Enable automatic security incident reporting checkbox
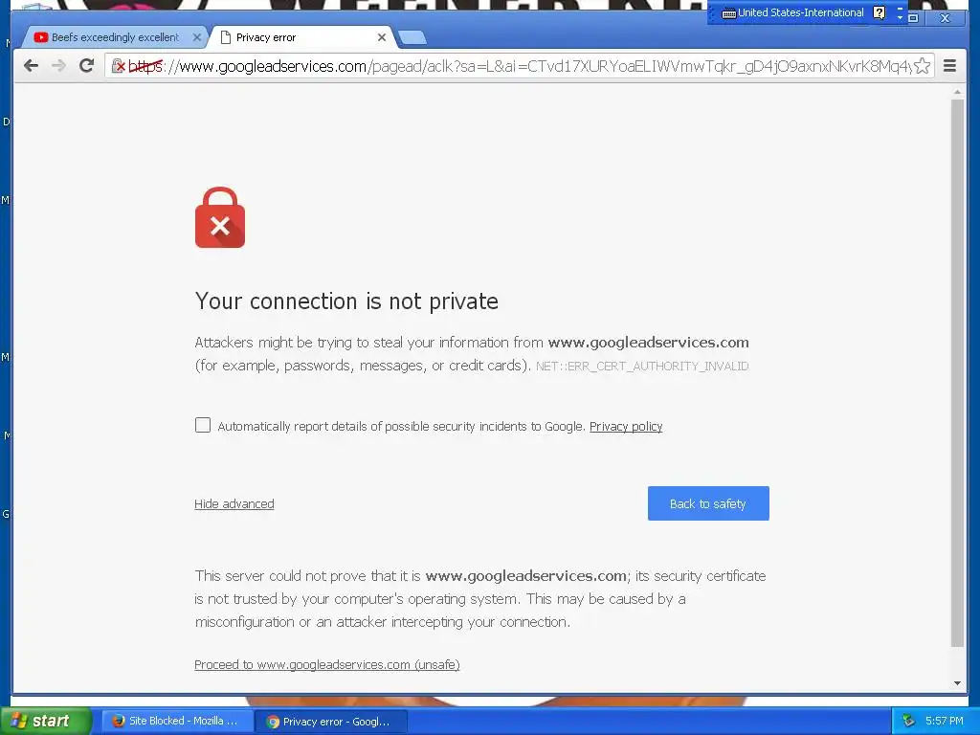Image resolution: width=980 pixels, height=735 pixels. (203, 425)
